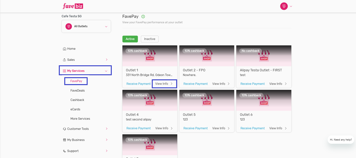Select the Home icon in sidebar
Viewport: 356px width, 158px height.
click(x=65, y=49)
